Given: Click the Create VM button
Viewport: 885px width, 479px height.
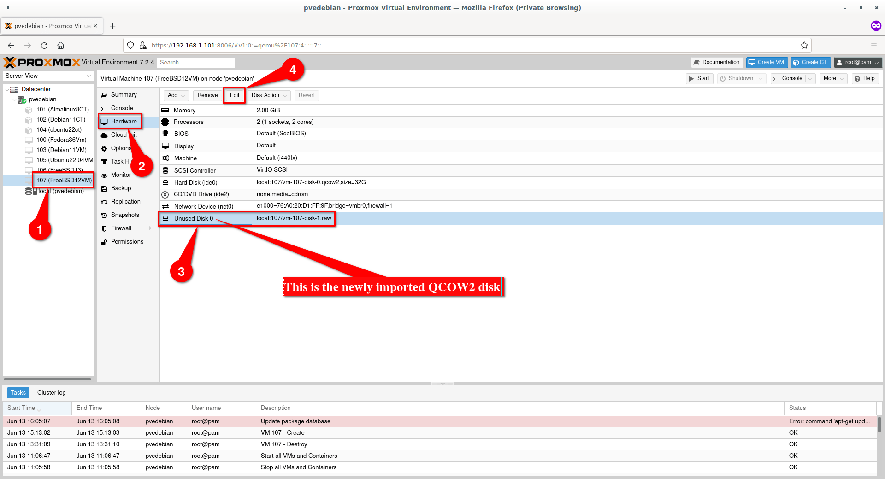Looking at the screenshot, I should (x=767, y=62).
